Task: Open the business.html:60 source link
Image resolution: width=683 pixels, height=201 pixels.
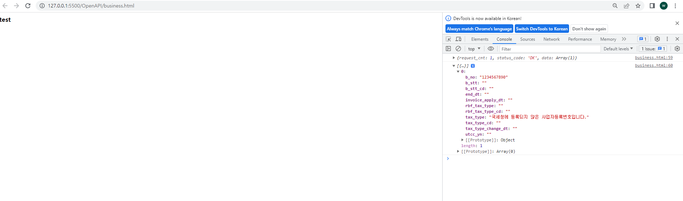Action: [654, 66]
